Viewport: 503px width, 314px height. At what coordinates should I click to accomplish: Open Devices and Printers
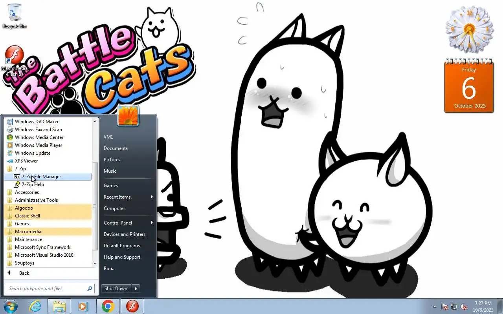[128, 234]
